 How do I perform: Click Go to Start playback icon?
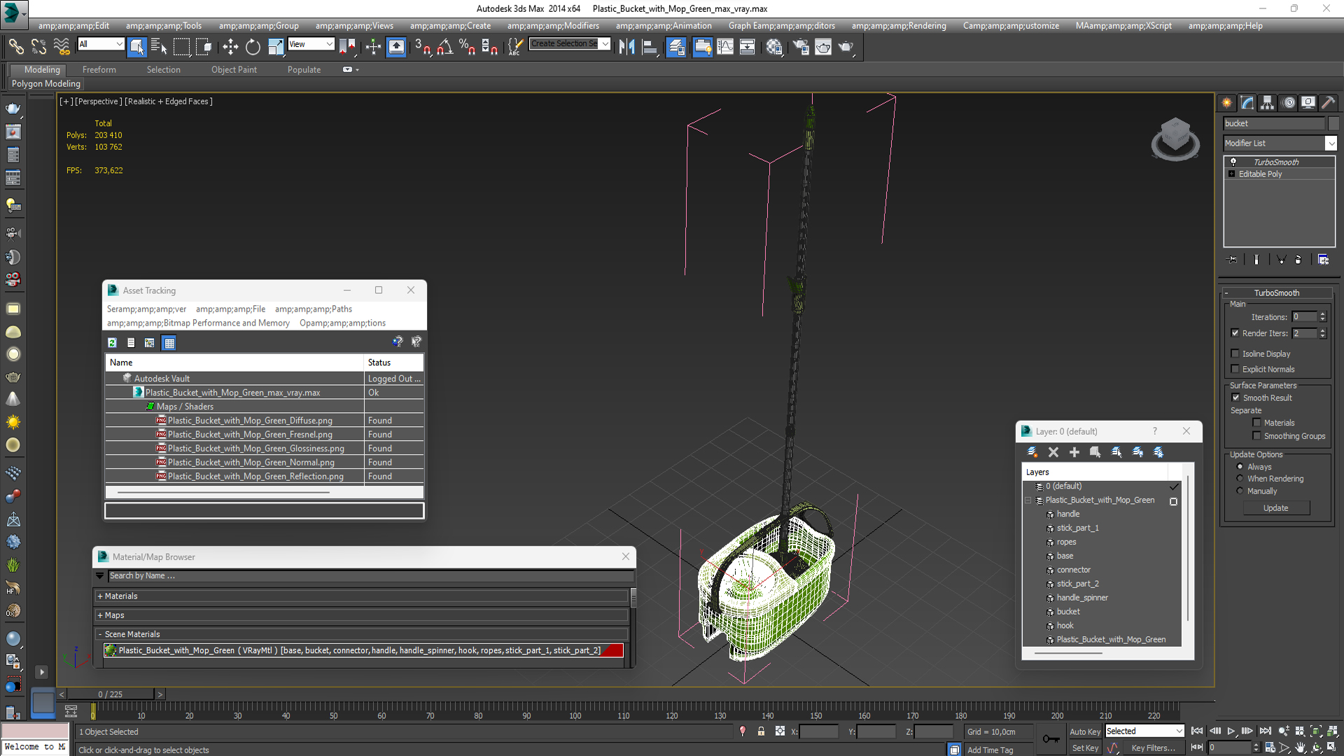(1197, 731)
